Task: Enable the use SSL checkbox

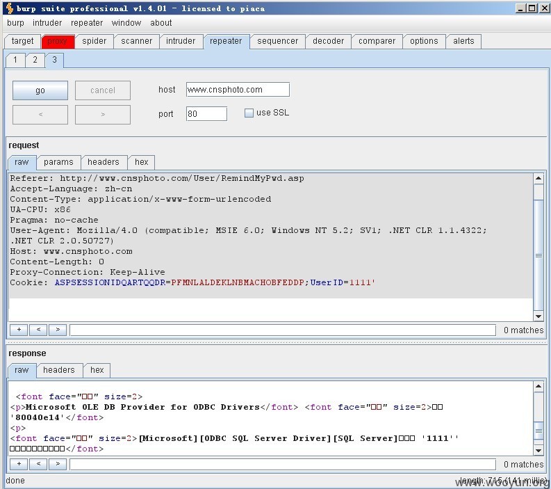Action: [x=249, y=113]
